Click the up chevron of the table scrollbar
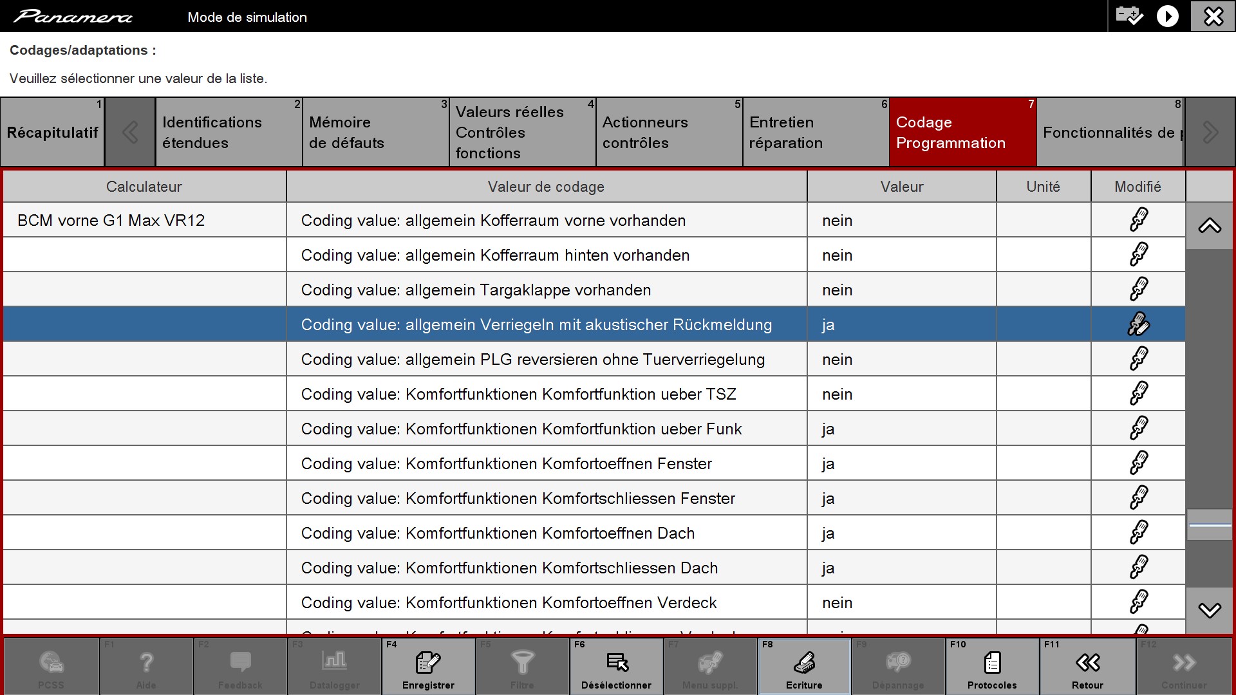The width and height of the screenshot is (1236, 695). [1210, 226]
